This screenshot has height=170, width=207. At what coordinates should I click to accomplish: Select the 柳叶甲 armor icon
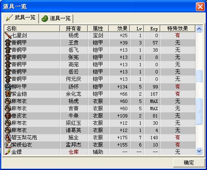[x=8, y=87]
